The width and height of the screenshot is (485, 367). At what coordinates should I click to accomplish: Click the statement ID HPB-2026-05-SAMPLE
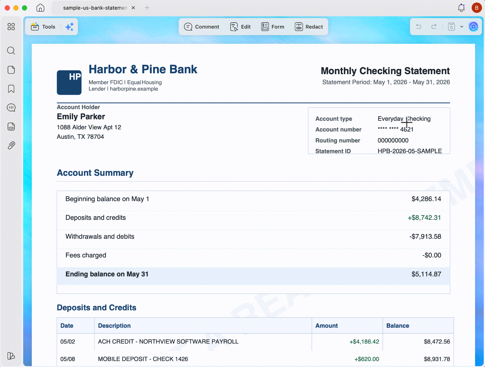click(x=410, y=151)
